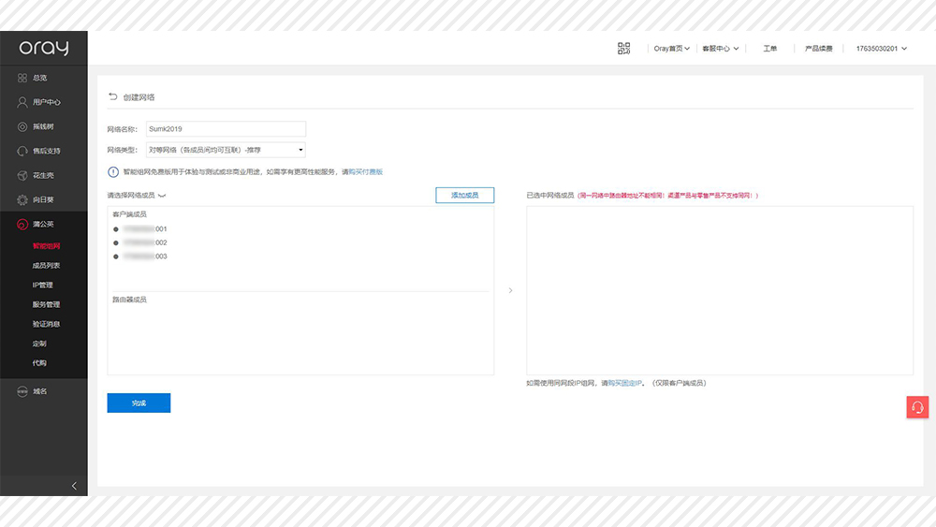The width and height of the screenshot is (936, 527).
Task: Open 成员列表 in the sidebar submenu
Action: tap(46, 266)
